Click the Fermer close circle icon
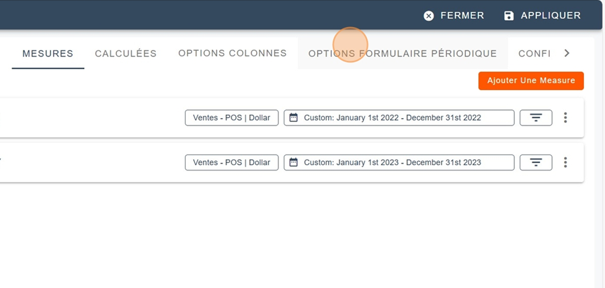605x288 pixels. click(x=429, y=15)
